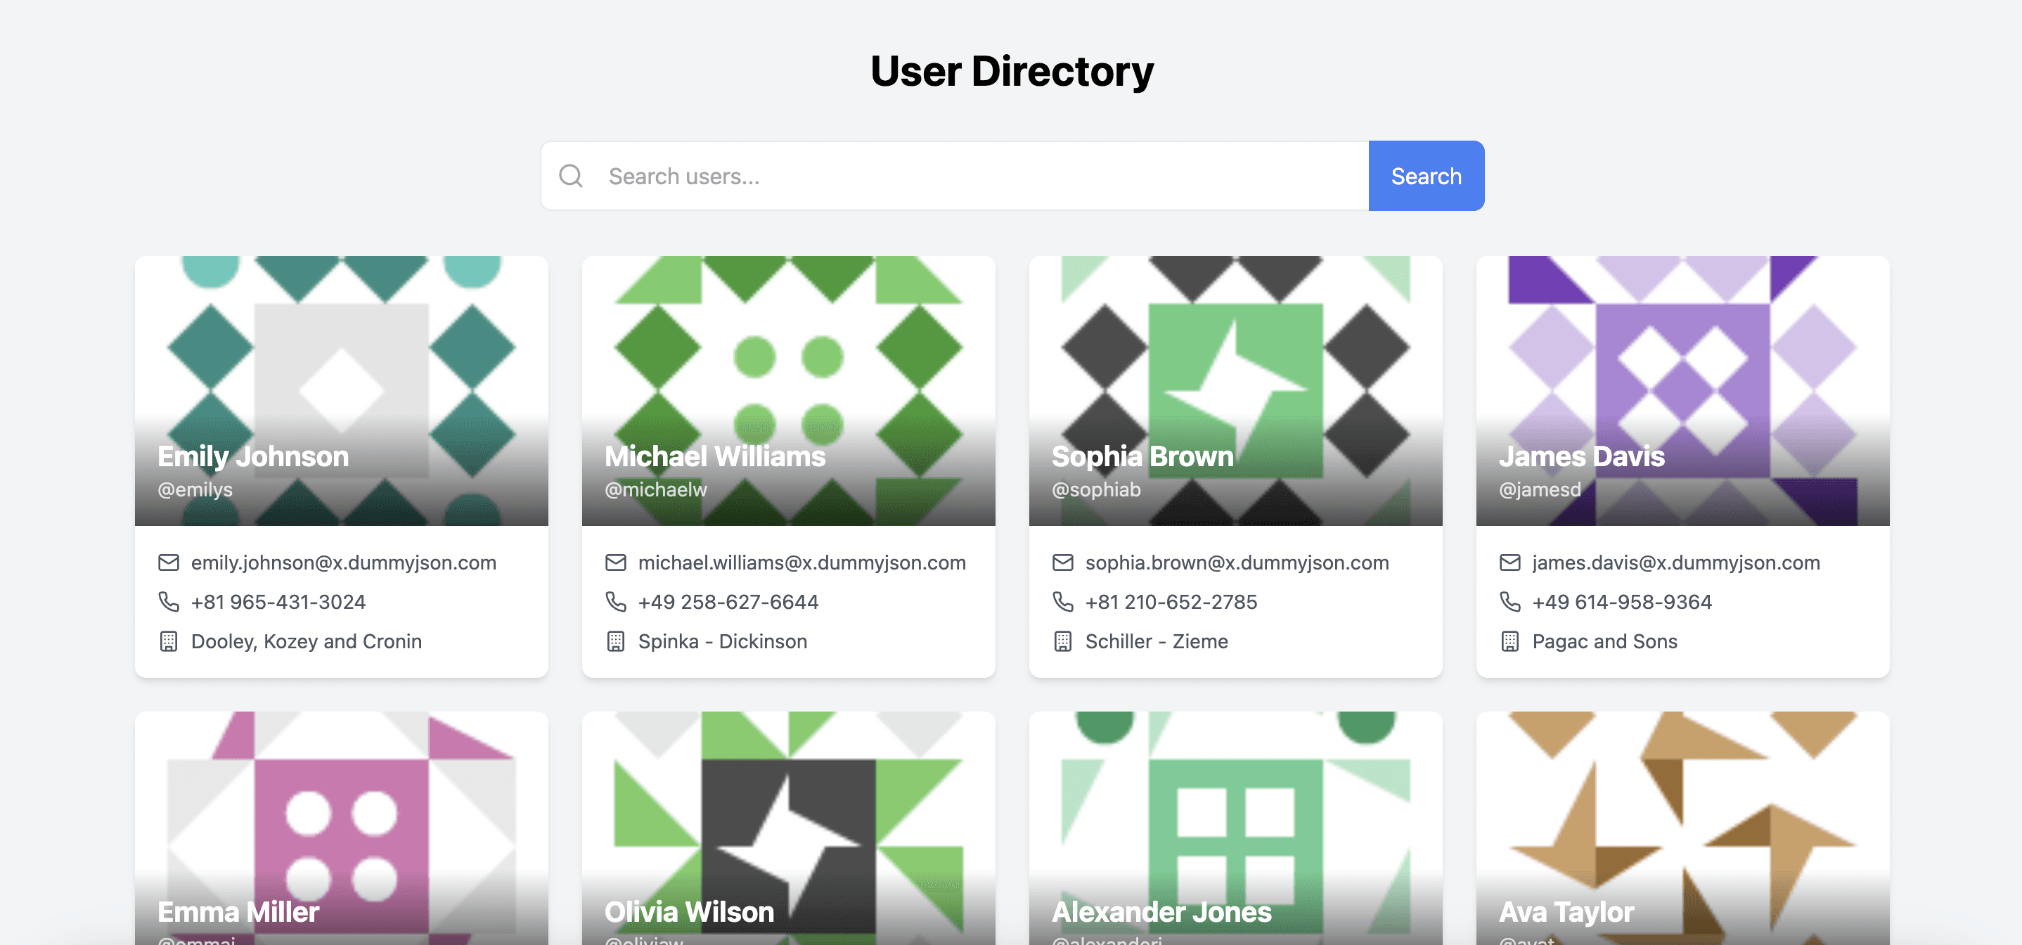Click phone icon next to +81 965-431-3024
2022x945 pixels.
click(x=168, y=602)
